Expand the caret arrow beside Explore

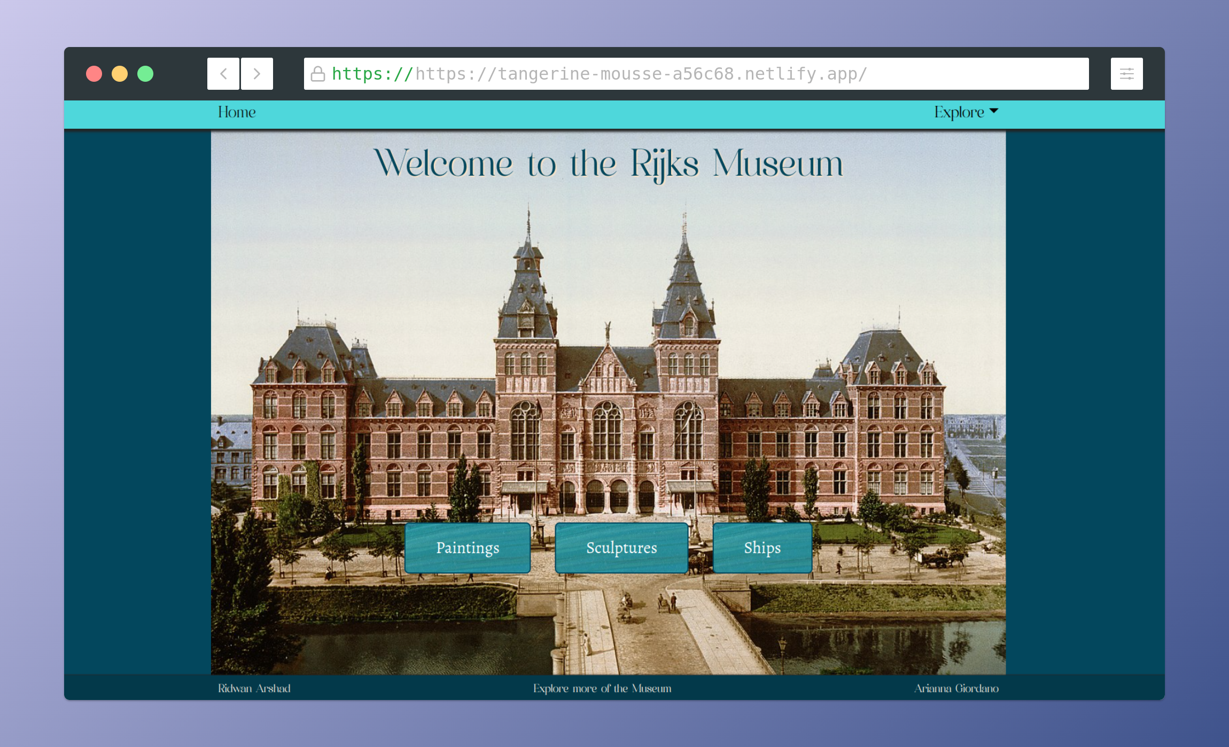994,111
